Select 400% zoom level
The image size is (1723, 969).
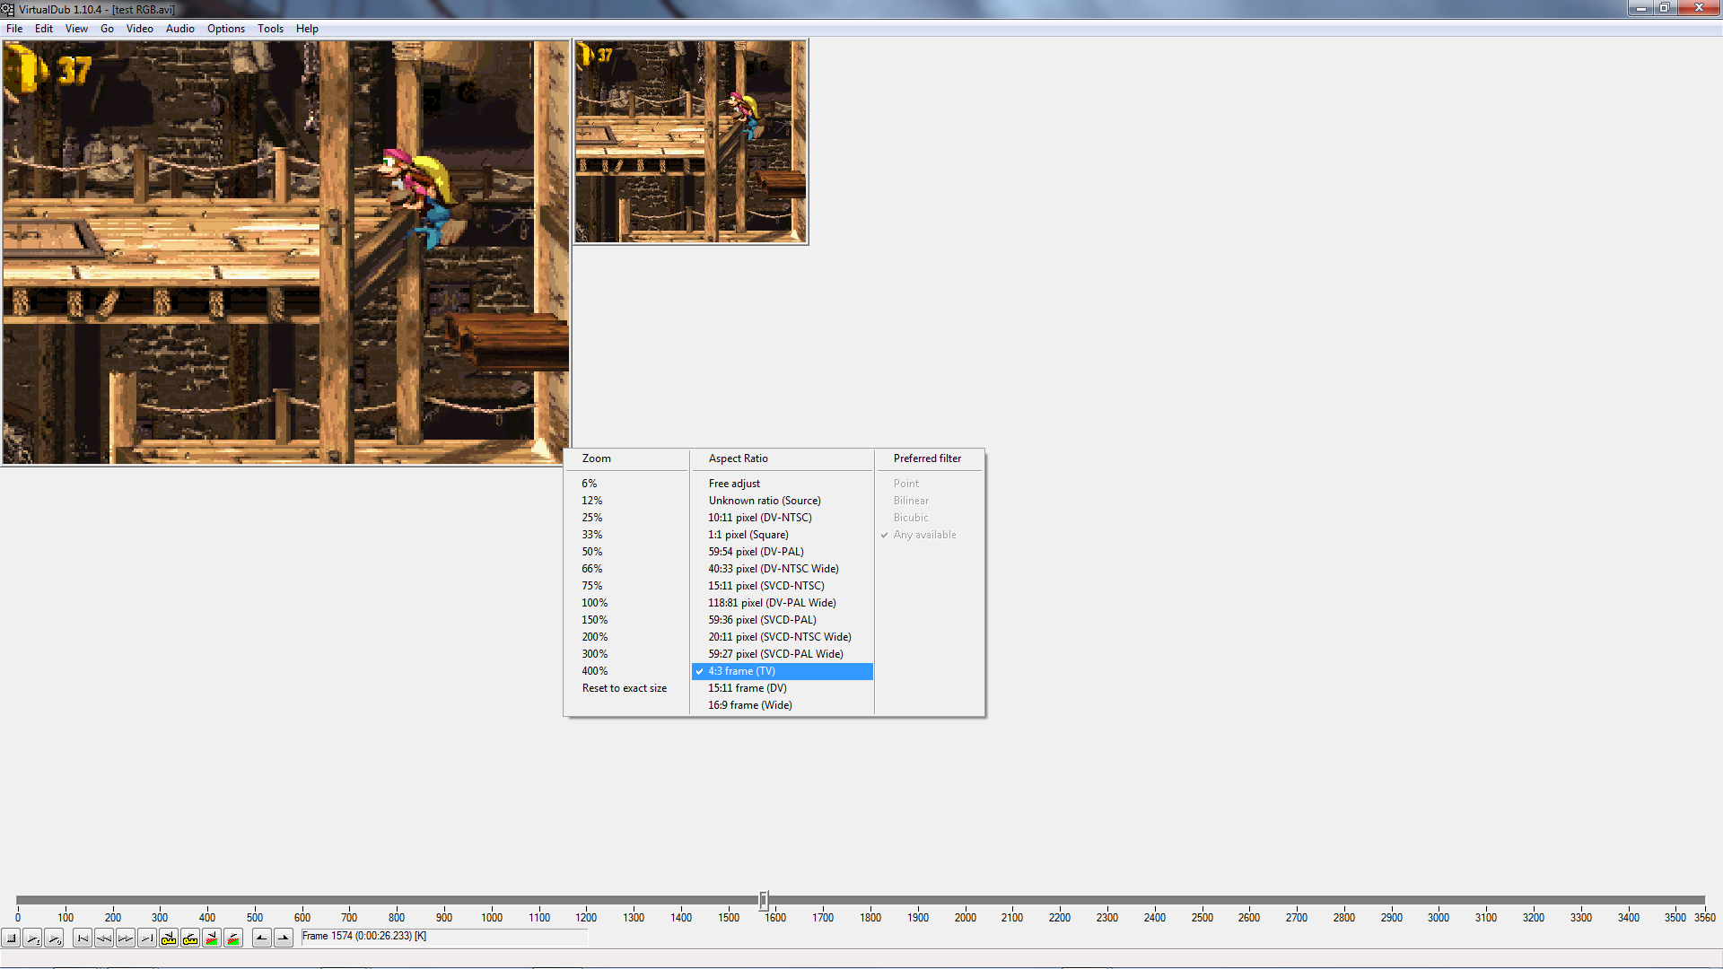tap(626, 671)
